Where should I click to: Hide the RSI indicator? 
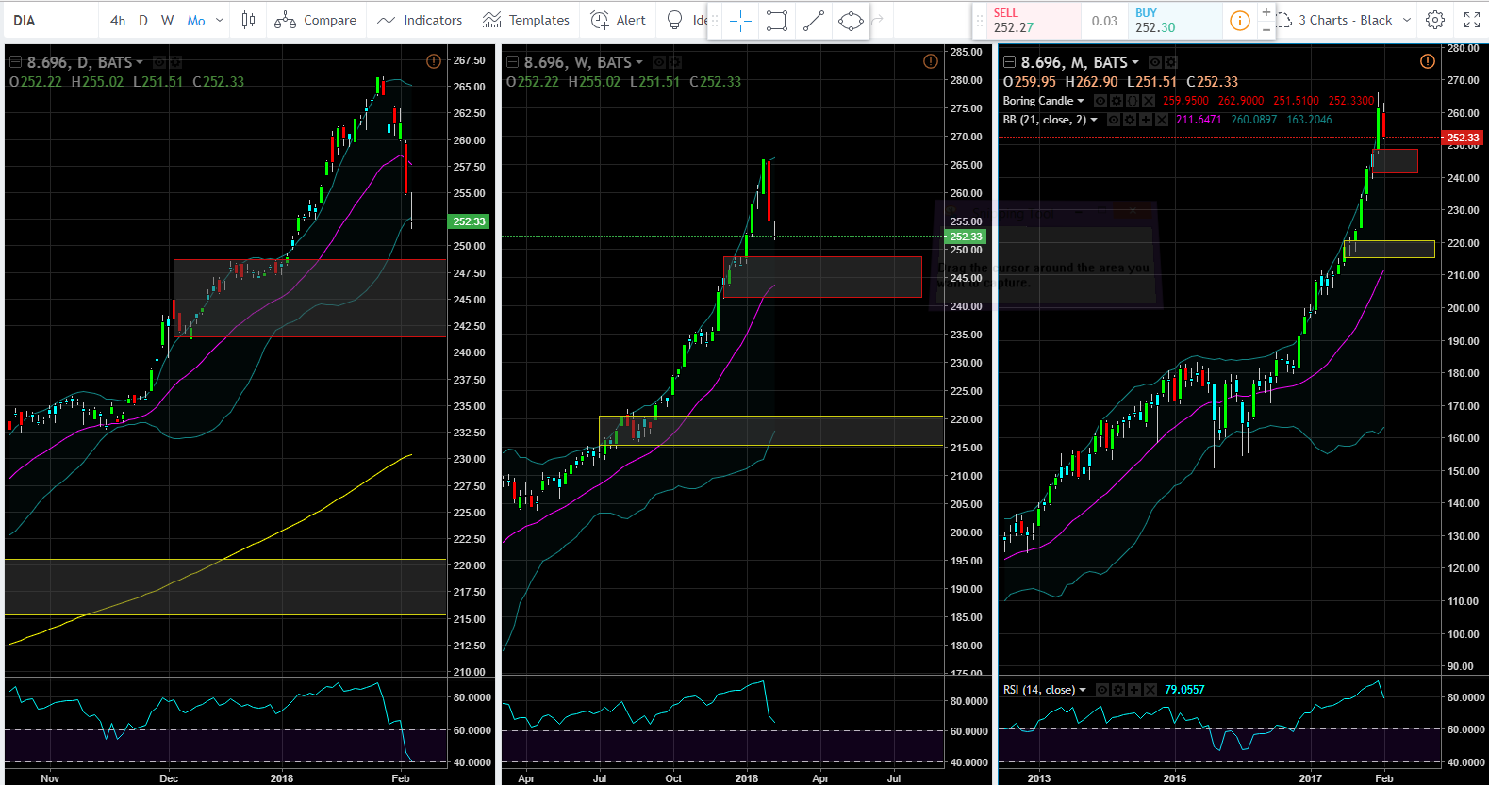point(1101,690)
